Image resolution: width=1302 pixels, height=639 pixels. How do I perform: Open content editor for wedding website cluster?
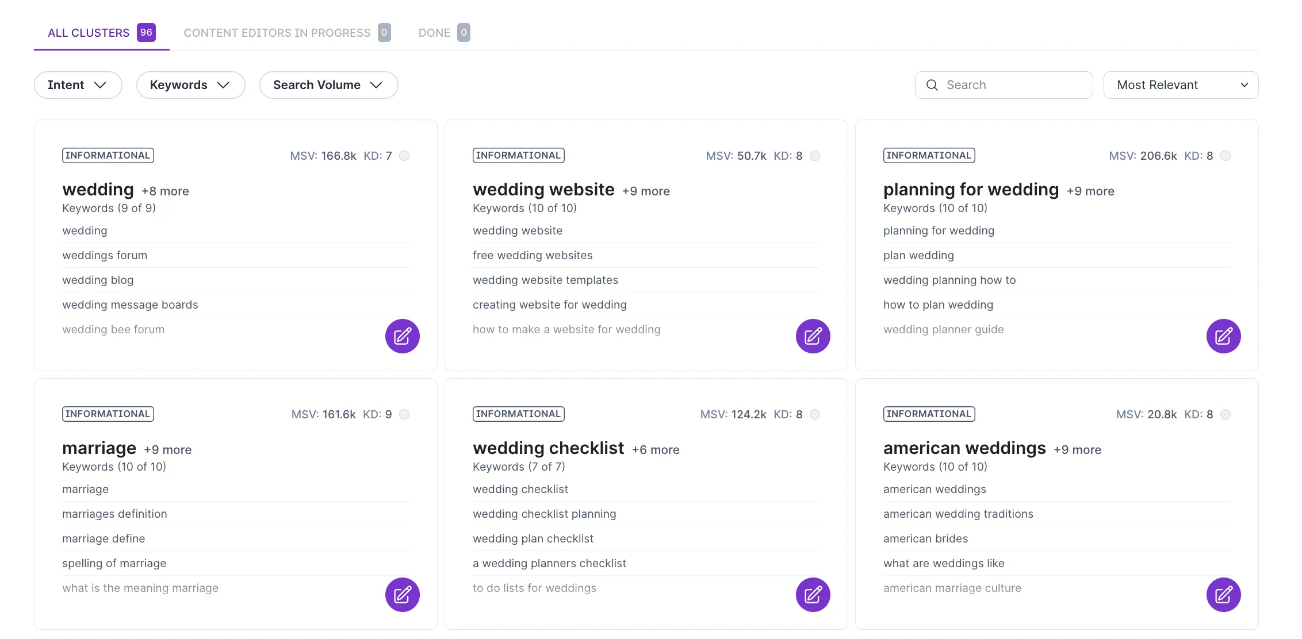813,336
